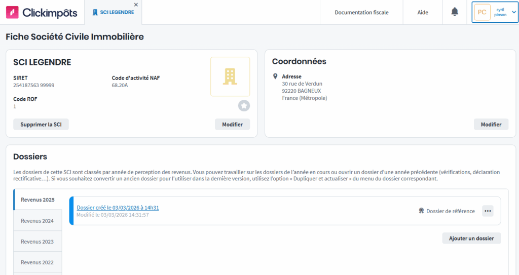Close the SCI LEGENDRE tab
Viewport: 519px width, 275px height.
(x=136, y=5)
